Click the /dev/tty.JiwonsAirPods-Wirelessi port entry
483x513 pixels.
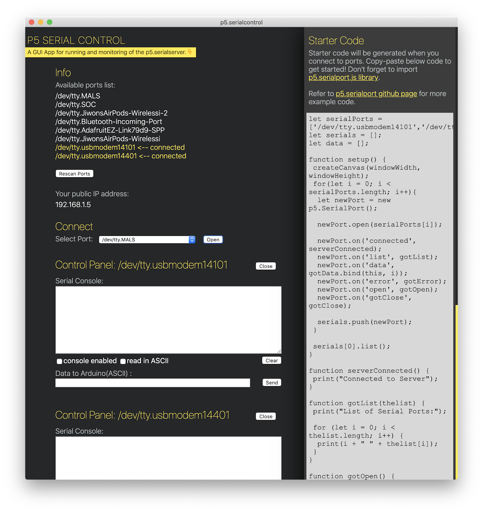tap(108, 139)
